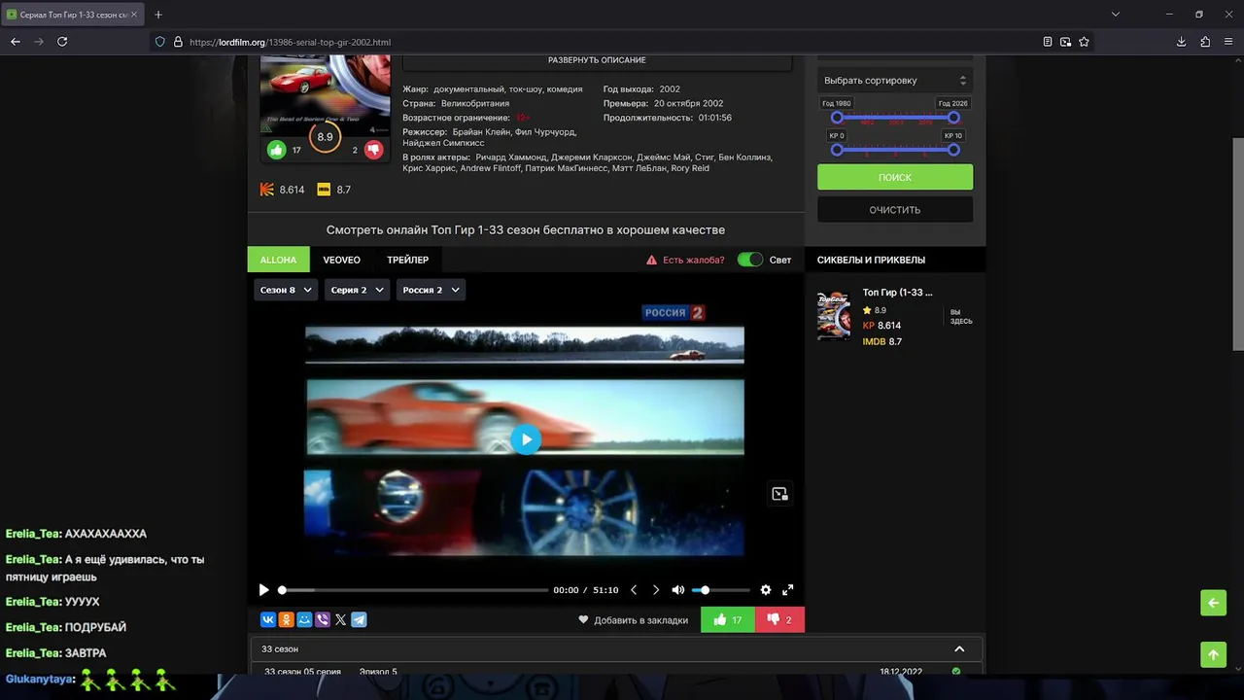Mute the player using the speaker icon
Screen dimensions: 1244x700
(678, 590)
